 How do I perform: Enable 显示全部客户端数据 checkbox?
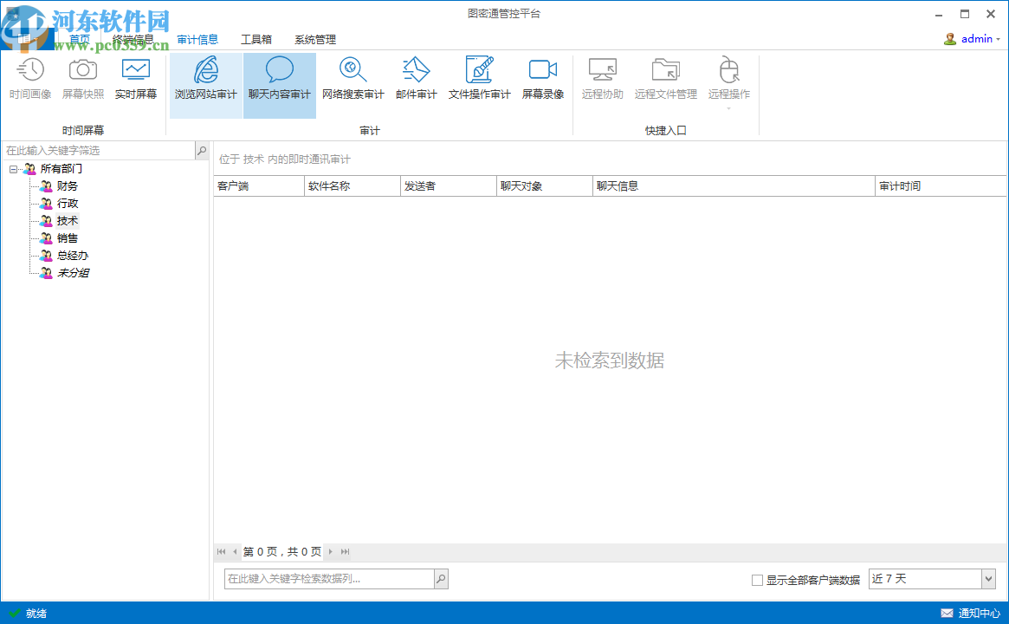point(759,579)
